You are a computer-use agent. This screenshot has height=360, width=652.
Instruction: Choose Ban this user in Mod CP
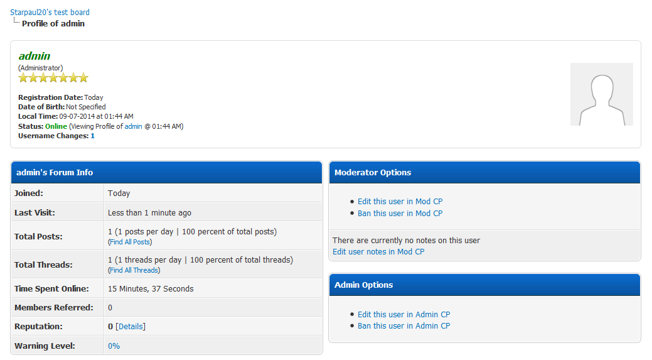pos(400,214)
